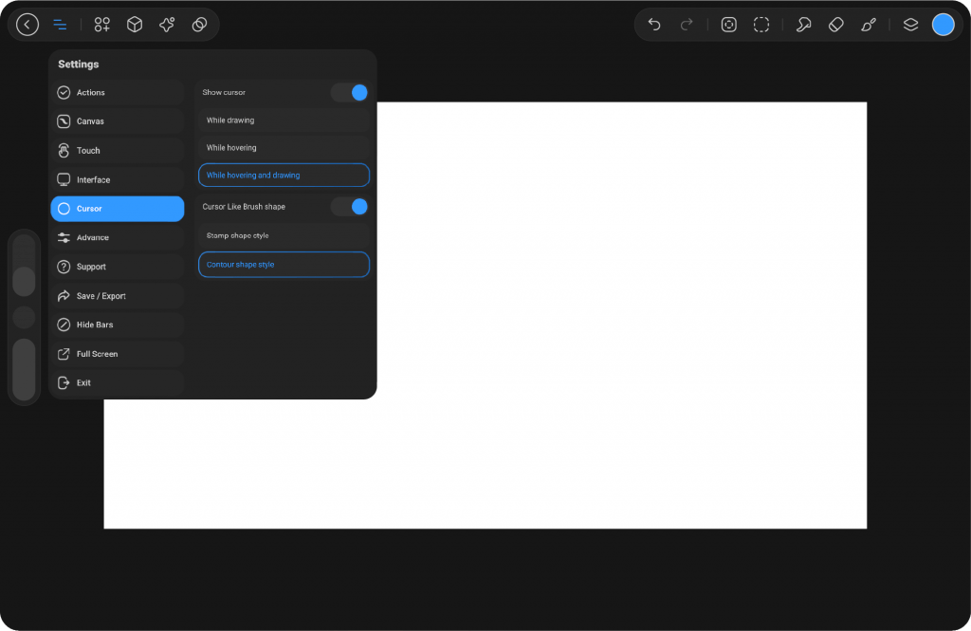Click the undo arrow
This screenshot has width=971, height=631.
(x=654, y=25)
